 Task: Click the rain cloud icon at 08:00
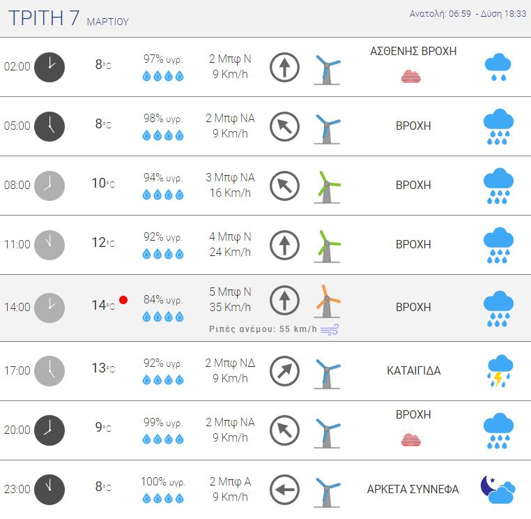498,186
